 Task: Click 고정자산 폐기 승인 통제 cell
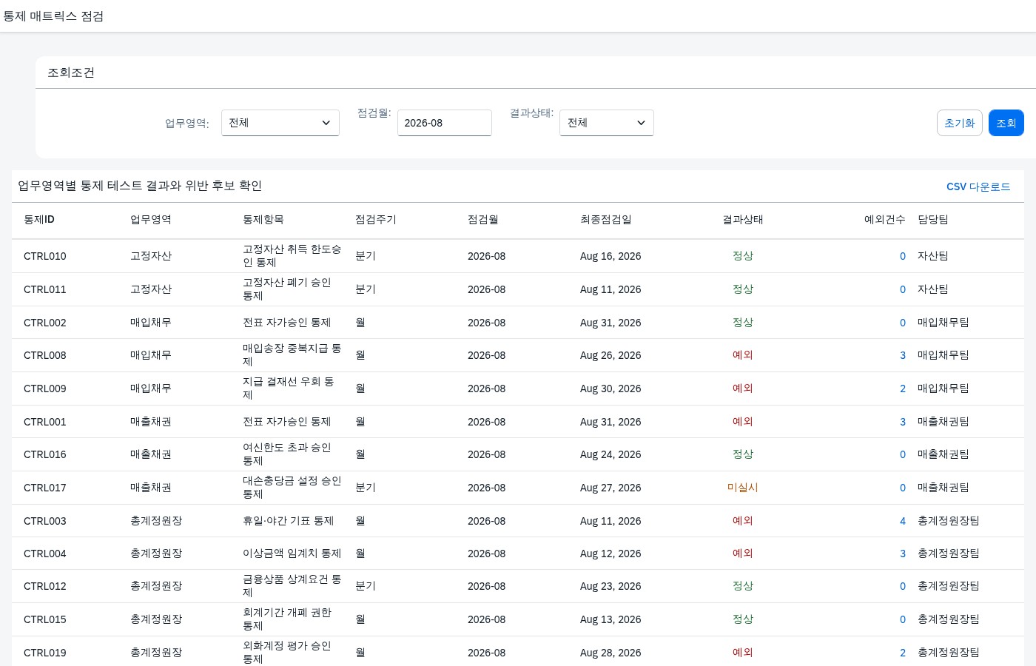pyautogui.click(x=287, y=289)
